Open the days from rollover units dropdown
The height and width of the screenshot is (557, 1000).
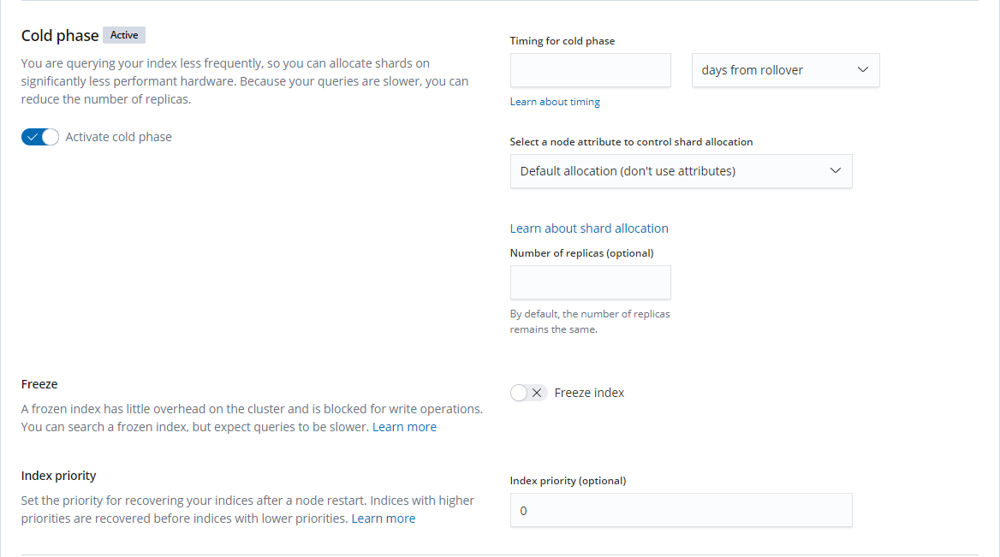[x=784, y=70]
